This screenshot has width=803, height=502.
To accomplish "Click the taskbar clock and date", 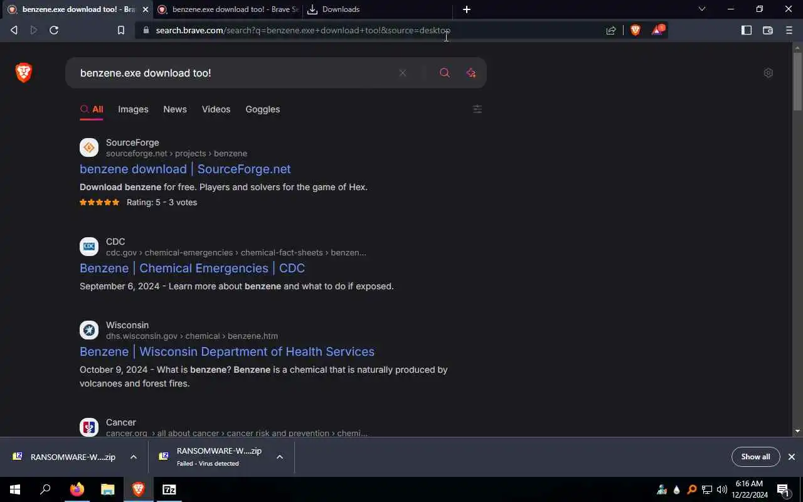I will [x=749, y=489].
